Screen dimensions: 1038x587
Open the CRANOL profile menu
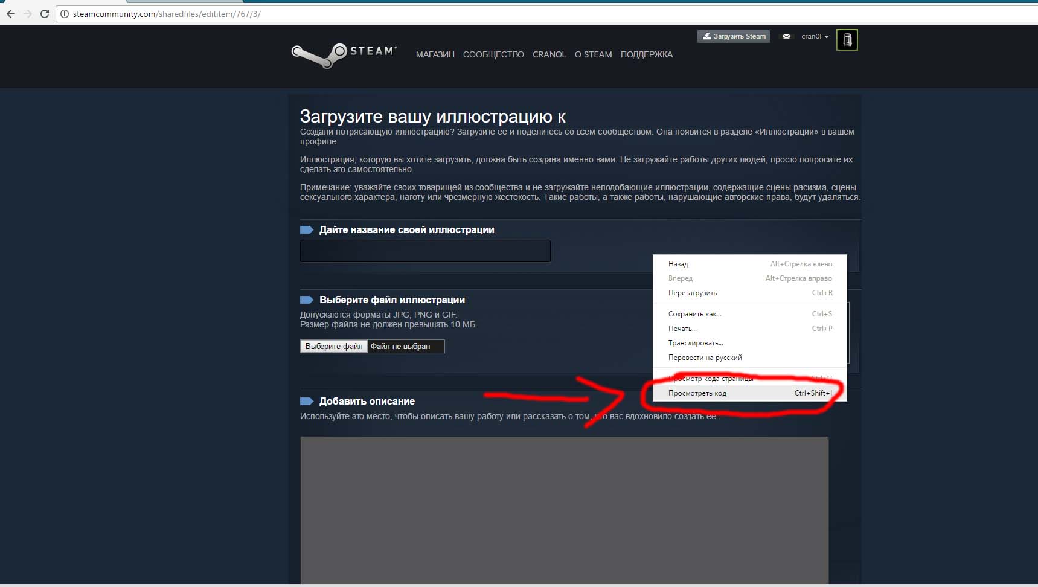pos(549,54)
